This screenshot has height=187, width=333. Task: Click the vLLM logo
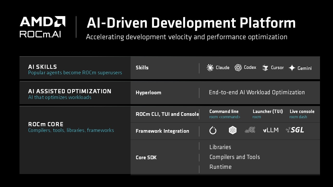click(271, 130)
